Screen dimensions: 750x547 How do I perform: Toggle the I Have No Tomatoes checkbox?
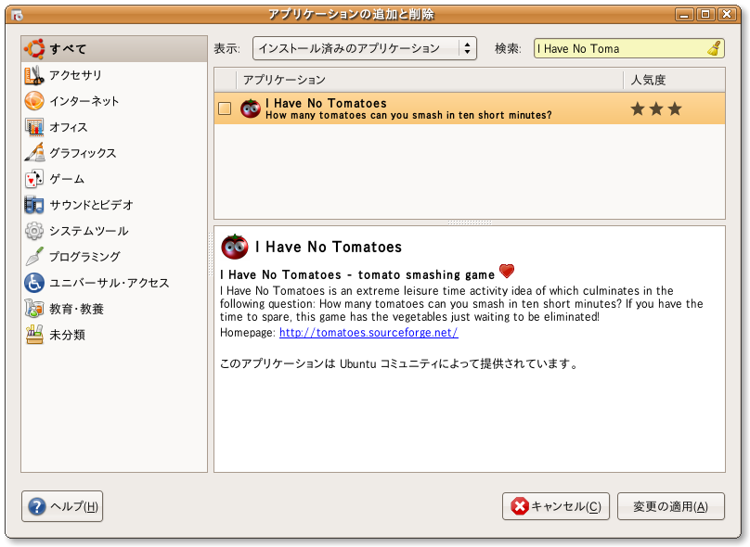225,108
